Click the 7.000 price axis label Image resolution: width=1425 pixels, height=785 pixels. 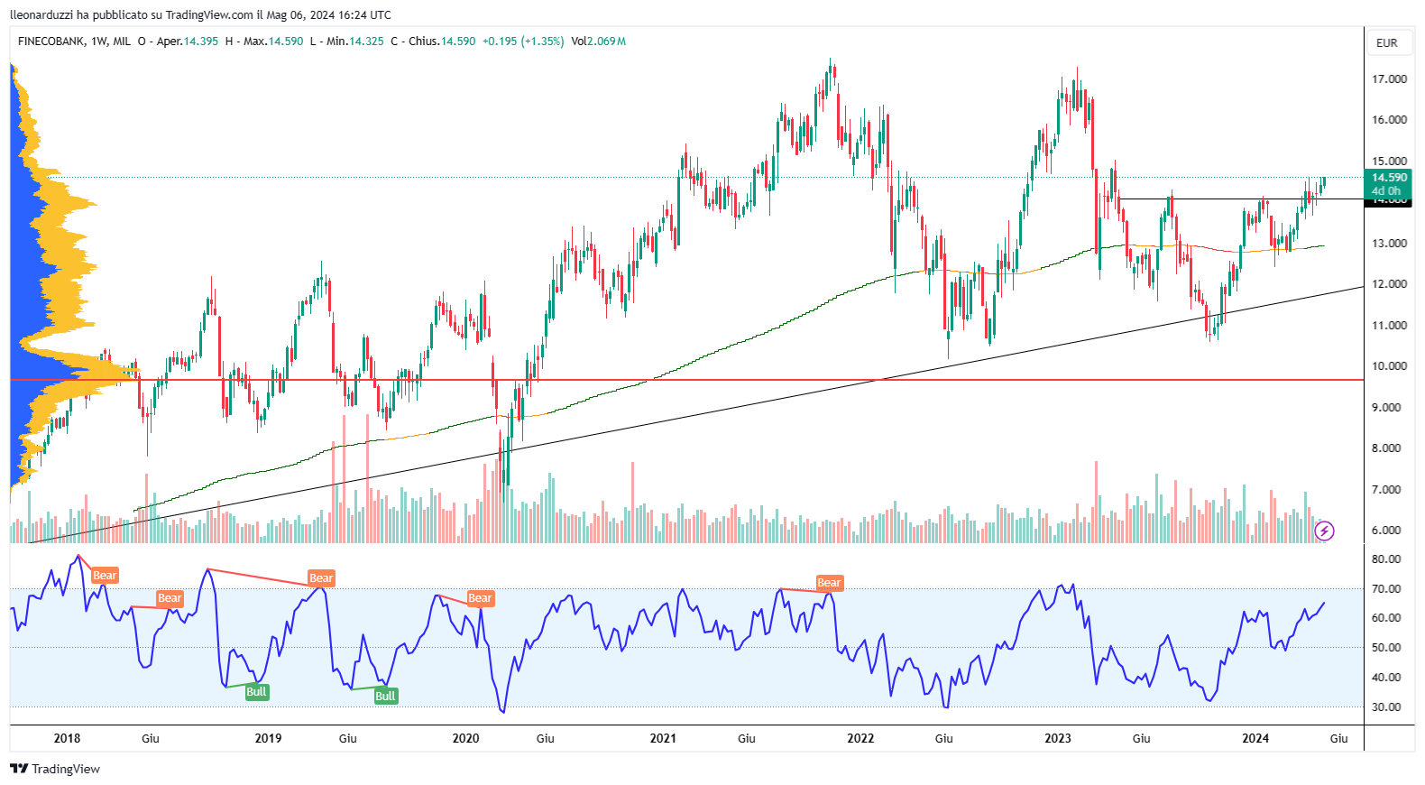click(x=1386, y=490)
